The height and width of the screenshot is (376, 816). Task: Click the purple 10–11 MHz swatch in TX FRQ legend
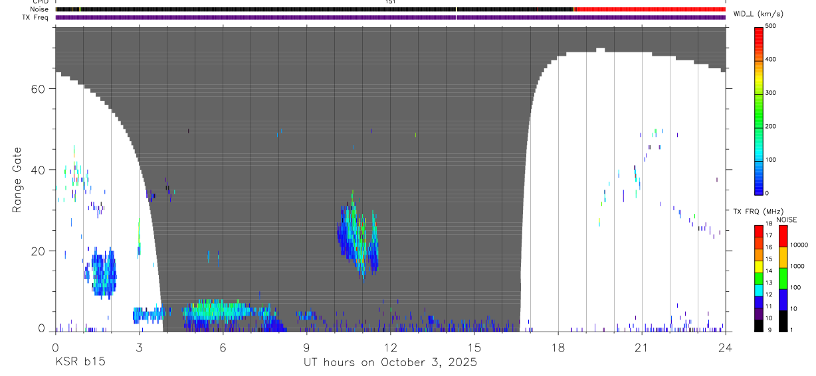(x=759, y=313)
